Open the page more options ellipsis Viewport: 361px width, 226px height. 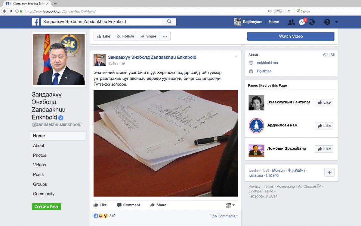coord(165,36)
